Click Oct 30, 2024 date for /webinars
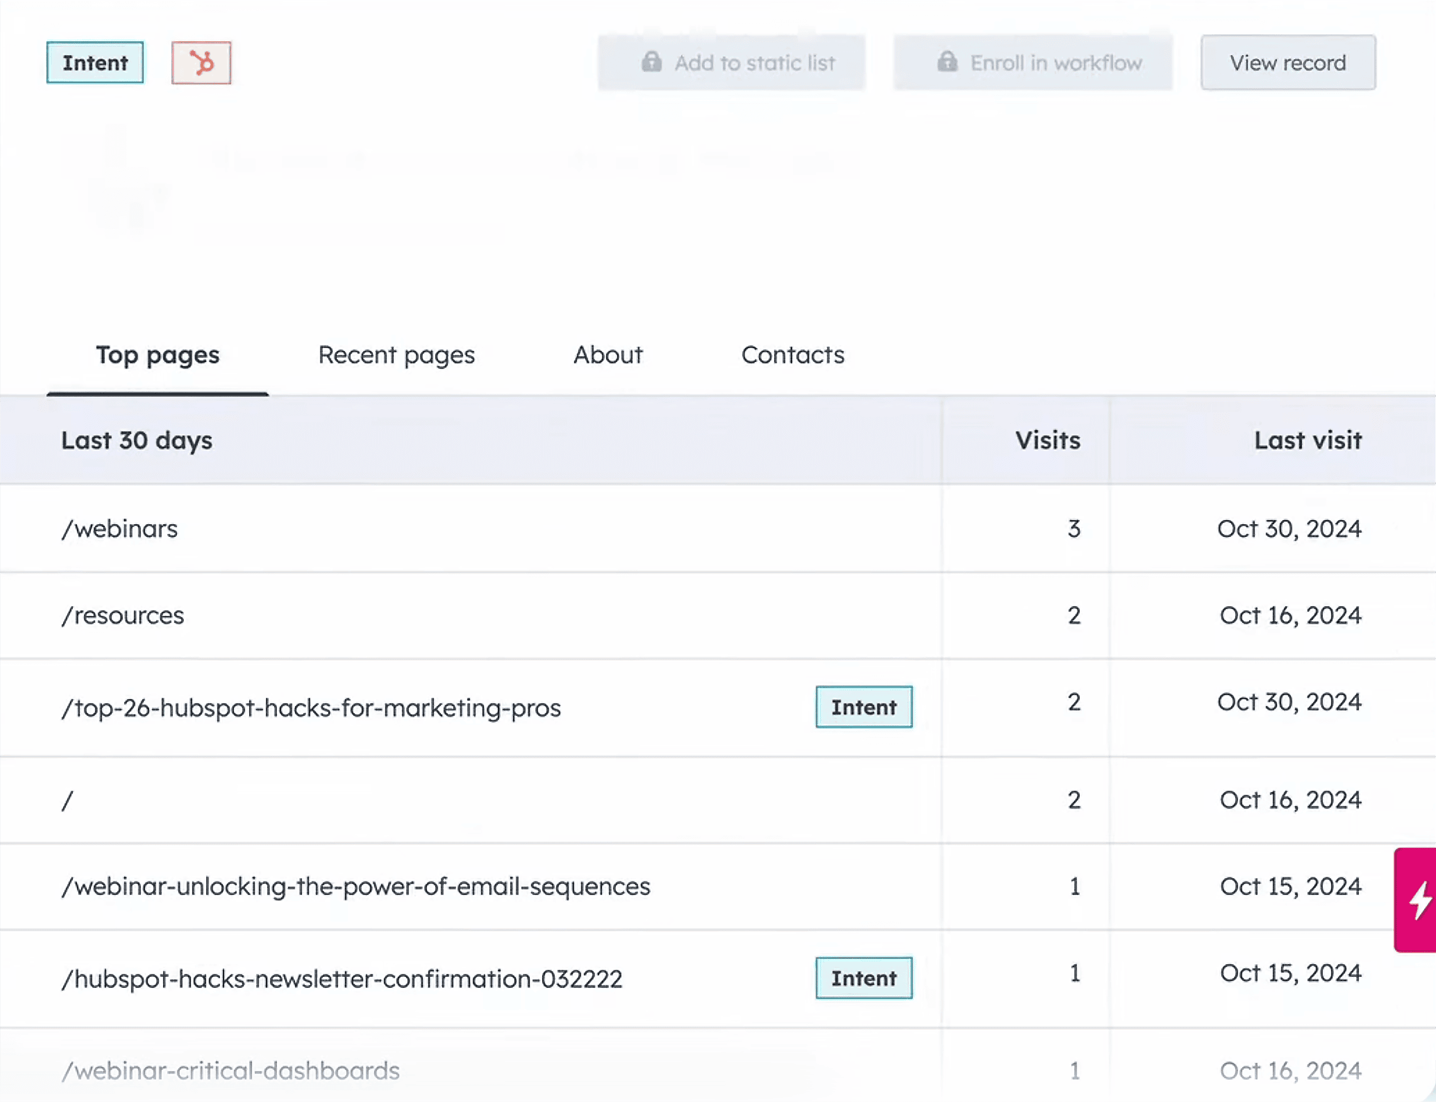1436x1102 pixels. [1289, 529]
